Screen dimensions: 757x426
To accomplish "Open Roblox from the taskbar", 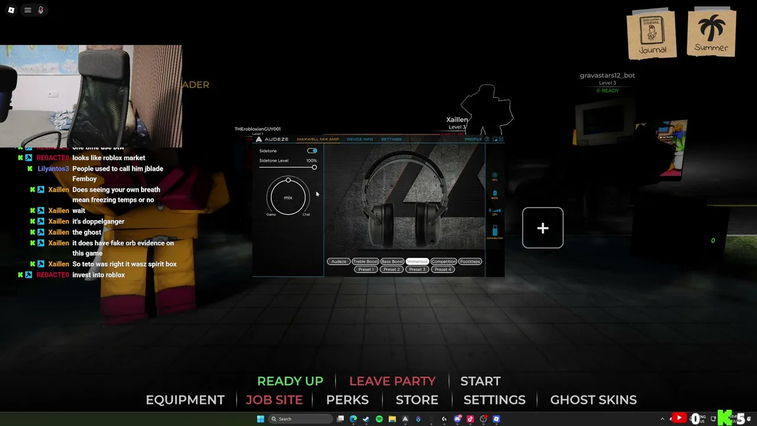I will 496,419.
